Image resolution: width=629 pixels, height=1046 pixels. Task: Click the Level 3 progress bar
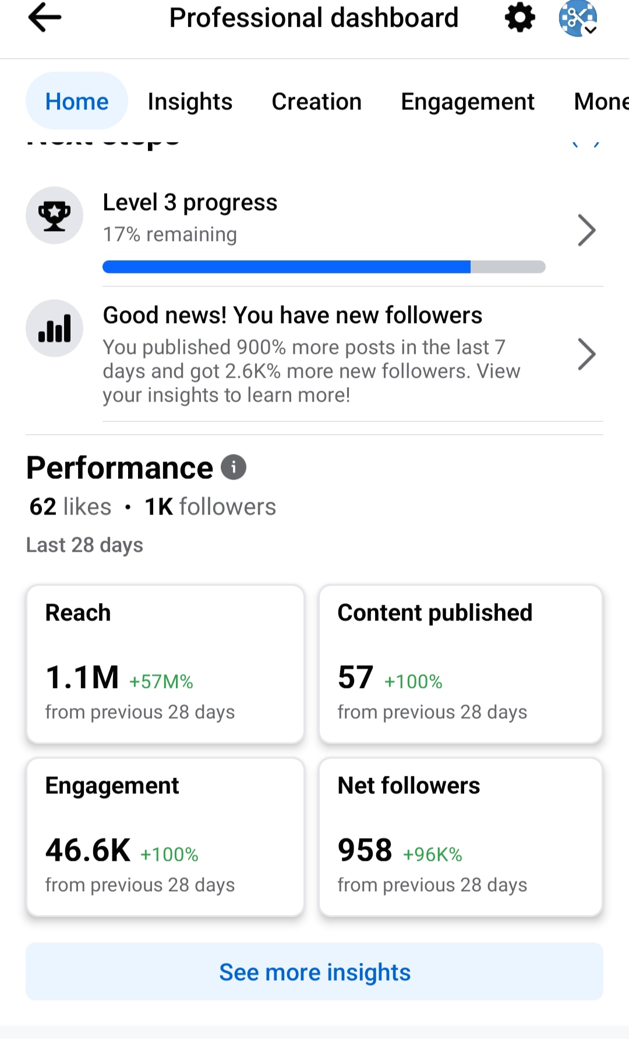[324, 267]
